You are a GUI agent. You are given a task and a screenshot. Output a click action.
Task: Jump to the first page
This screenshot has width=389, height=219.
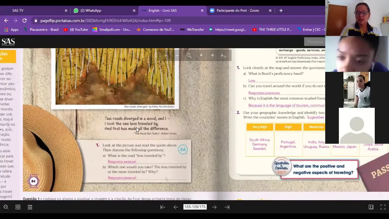[163, 207]
